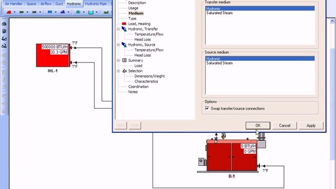336x189 pixels.
Task: Click the Apply button
Action: (x=311, y=125)
